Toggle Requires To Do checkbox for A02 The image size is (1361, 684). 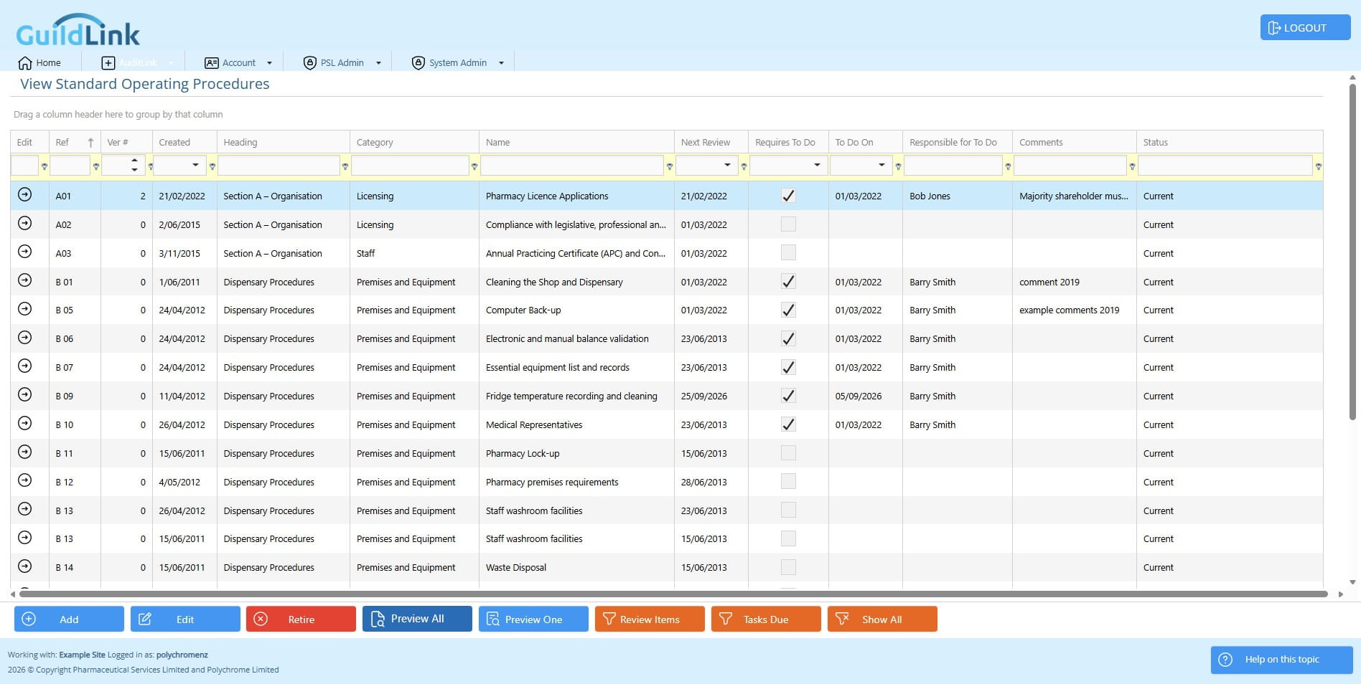tap(788, 224)
